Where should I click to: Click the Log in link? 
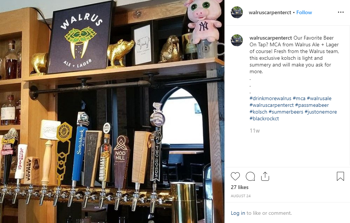tap(238, 213)
